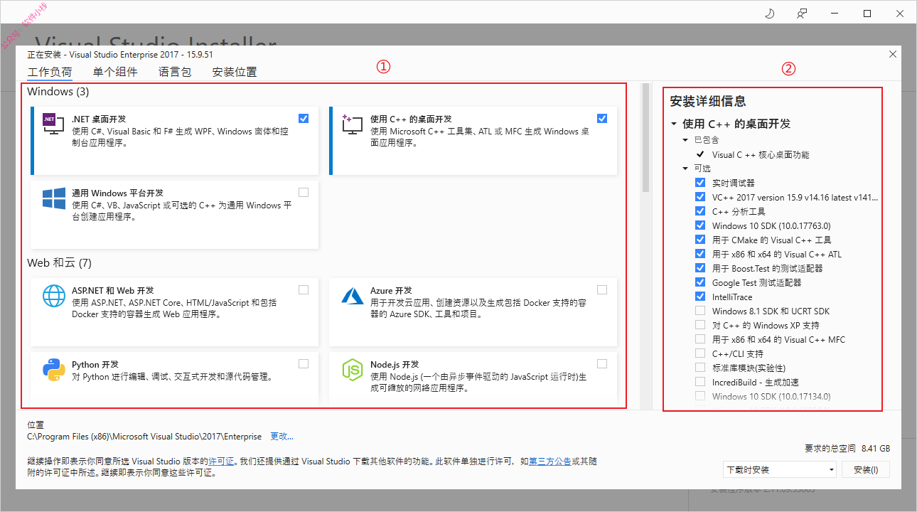The image size is (917, 512).
Task: Check 用于 x86 和 x64 的 Visual C++ MFC
Action: point(700,339)
